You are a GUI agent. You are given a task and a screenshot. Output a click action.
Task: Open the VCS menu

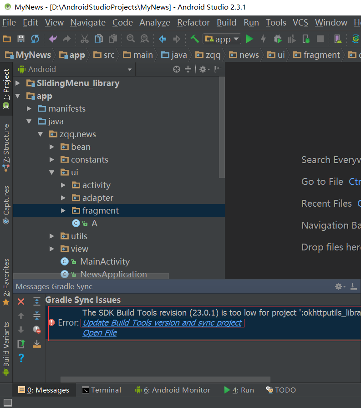(300, 23)
